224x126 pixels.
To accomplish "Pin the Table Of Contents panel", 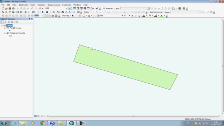I will (x=29, y=19).
